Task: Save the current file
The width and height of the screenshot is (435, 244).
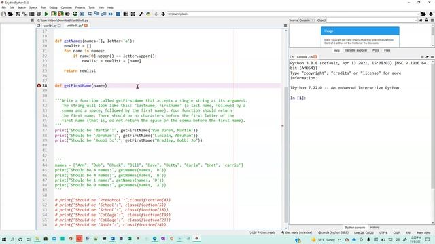Action: click(x=18, y=14)
